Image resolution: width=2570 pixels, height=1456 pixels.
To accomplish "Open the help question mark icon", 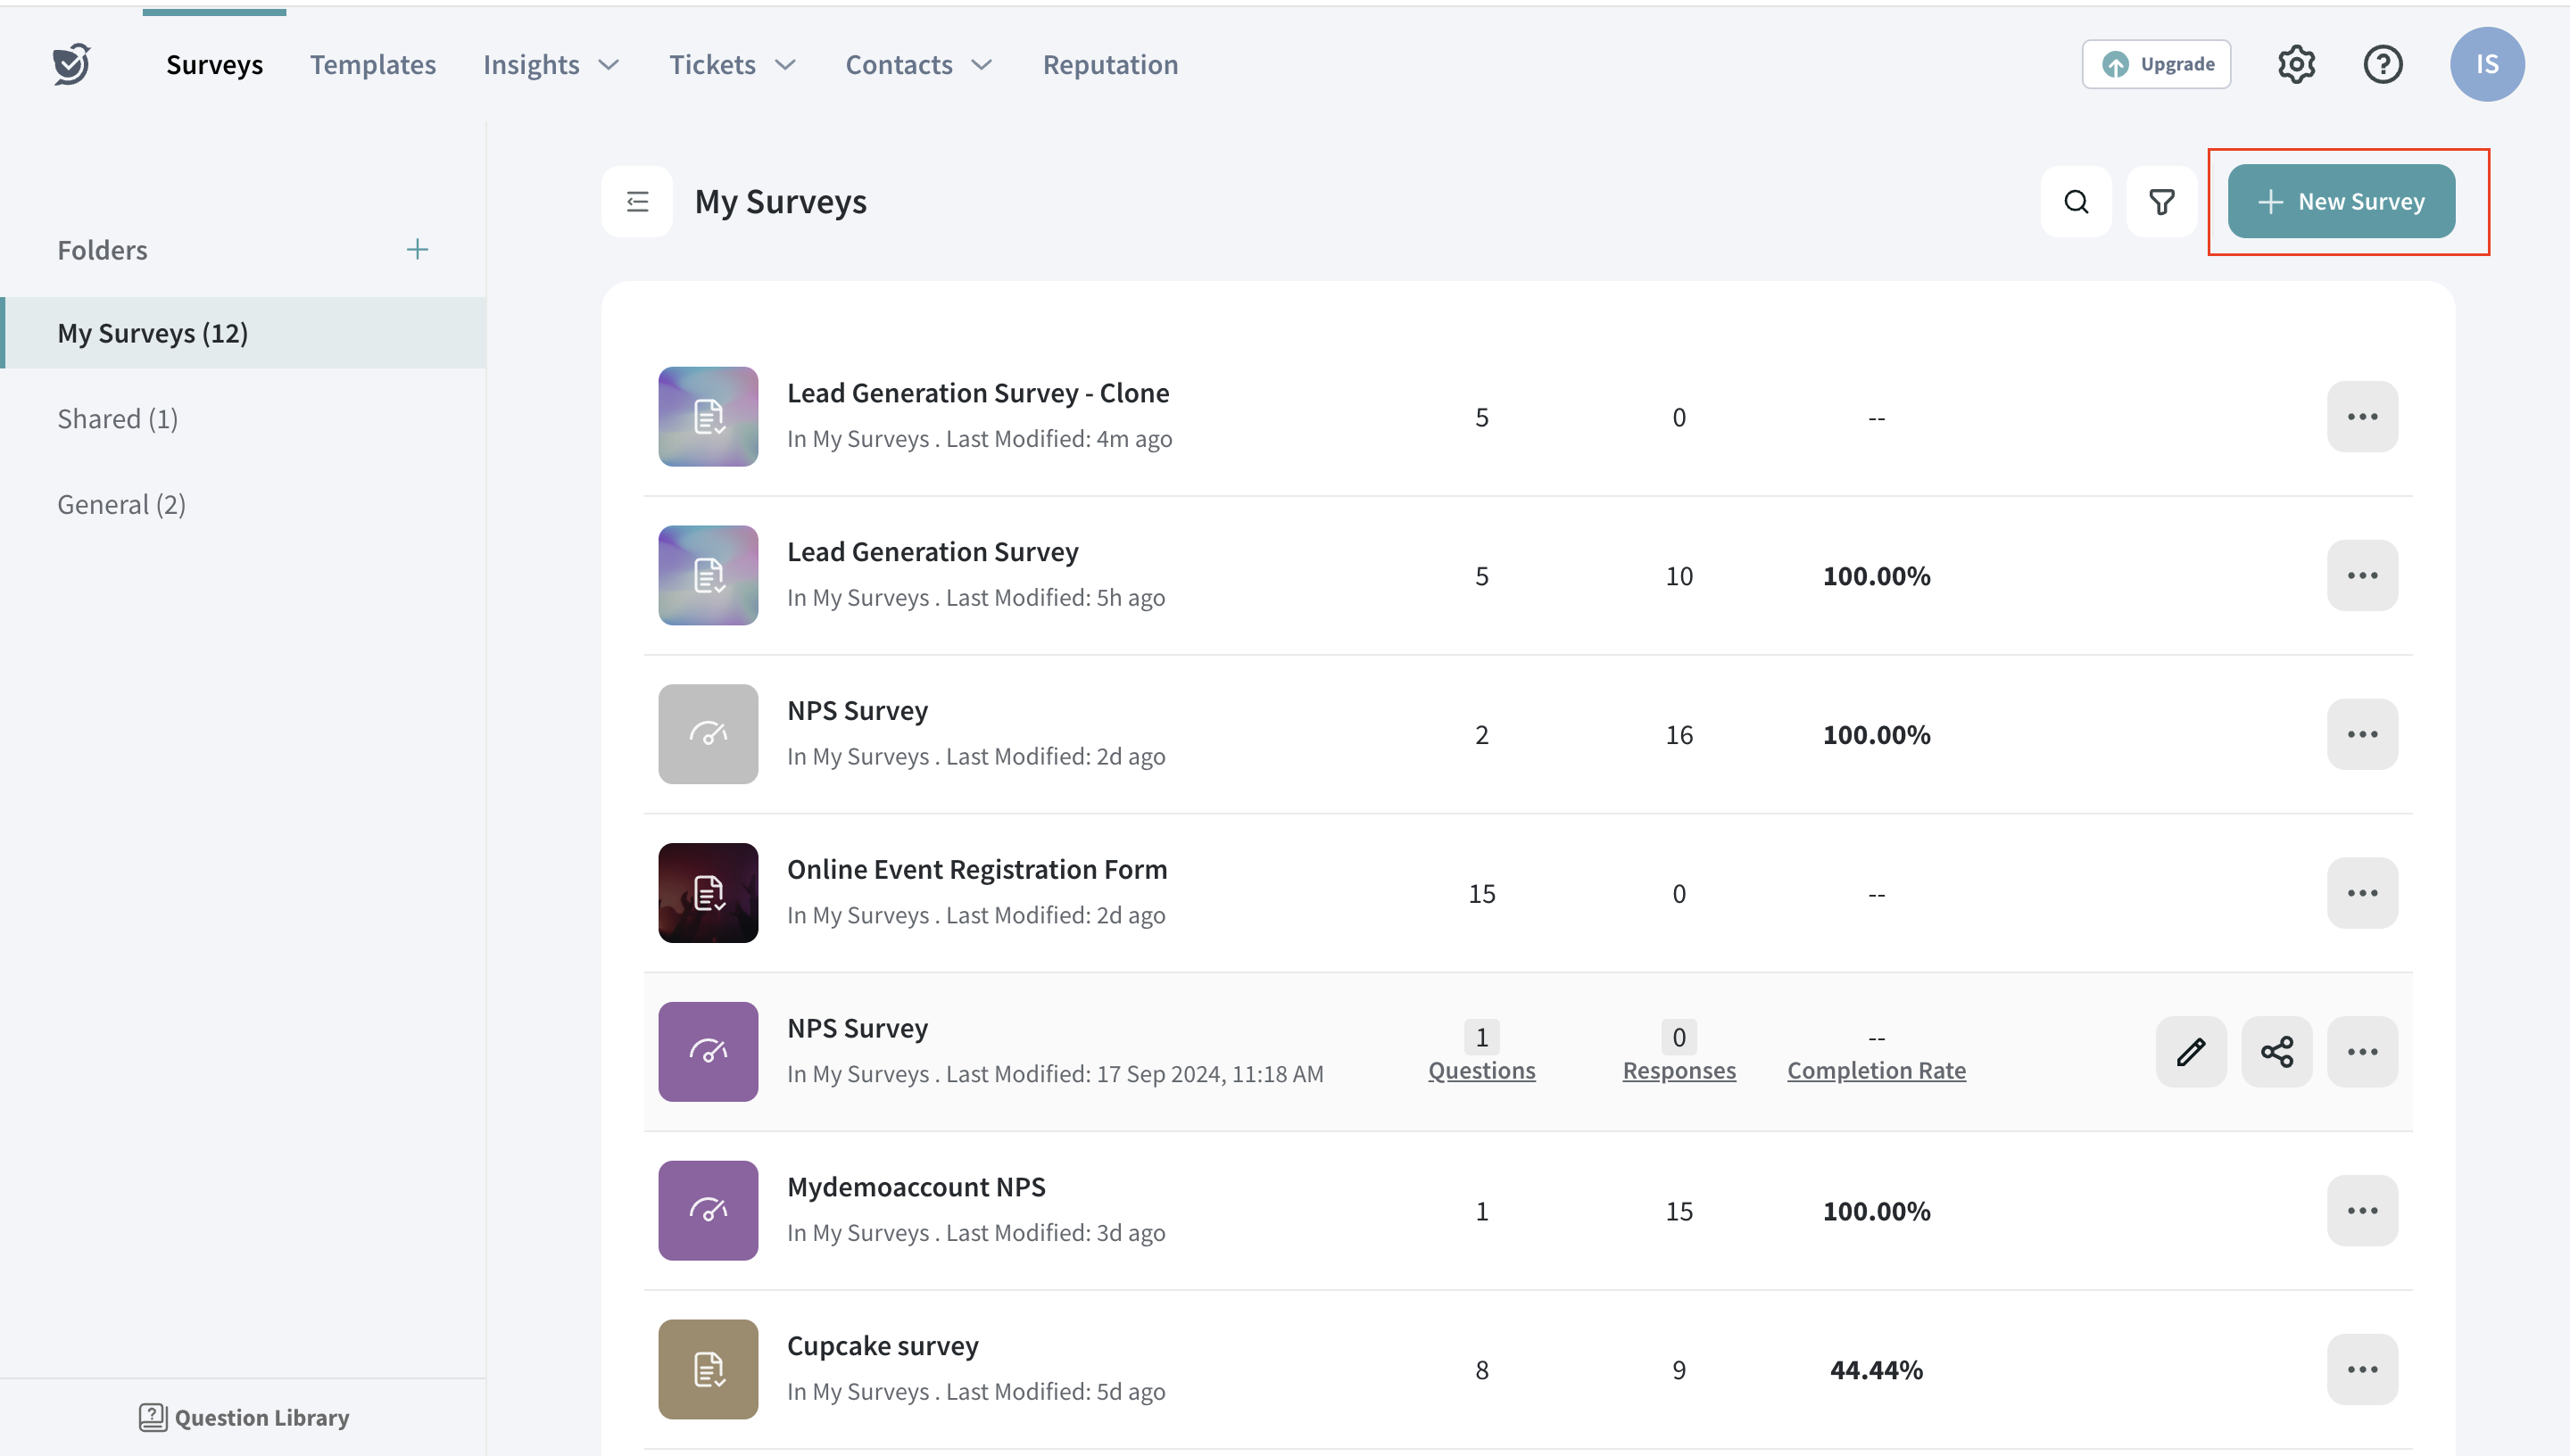I will (x=2382, y=64).
